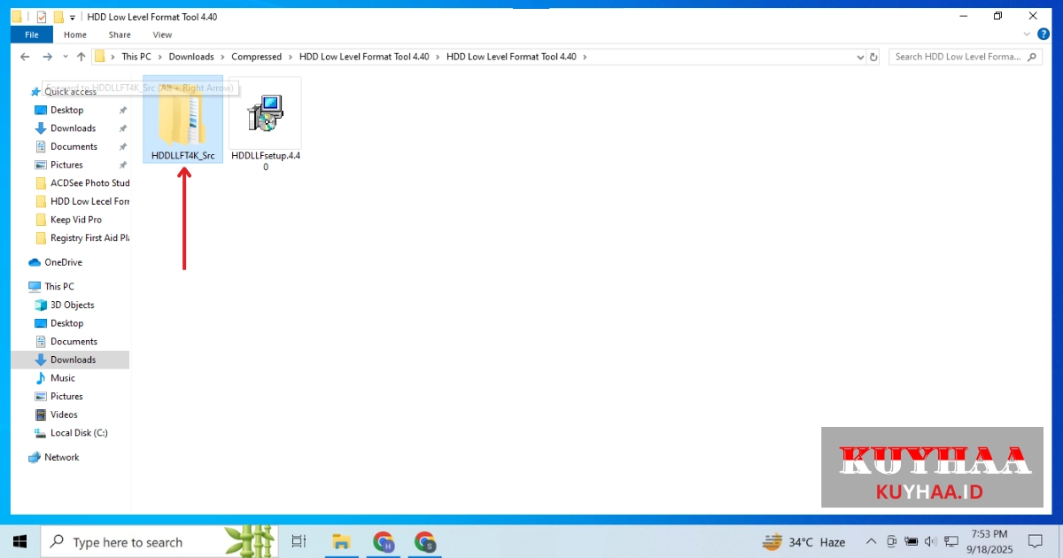Image resolution: width=1063 pixels, height=558 pixels.
Task: Open the Customize Quick Access Toolbar dropdown
Action: pos(73,18)
